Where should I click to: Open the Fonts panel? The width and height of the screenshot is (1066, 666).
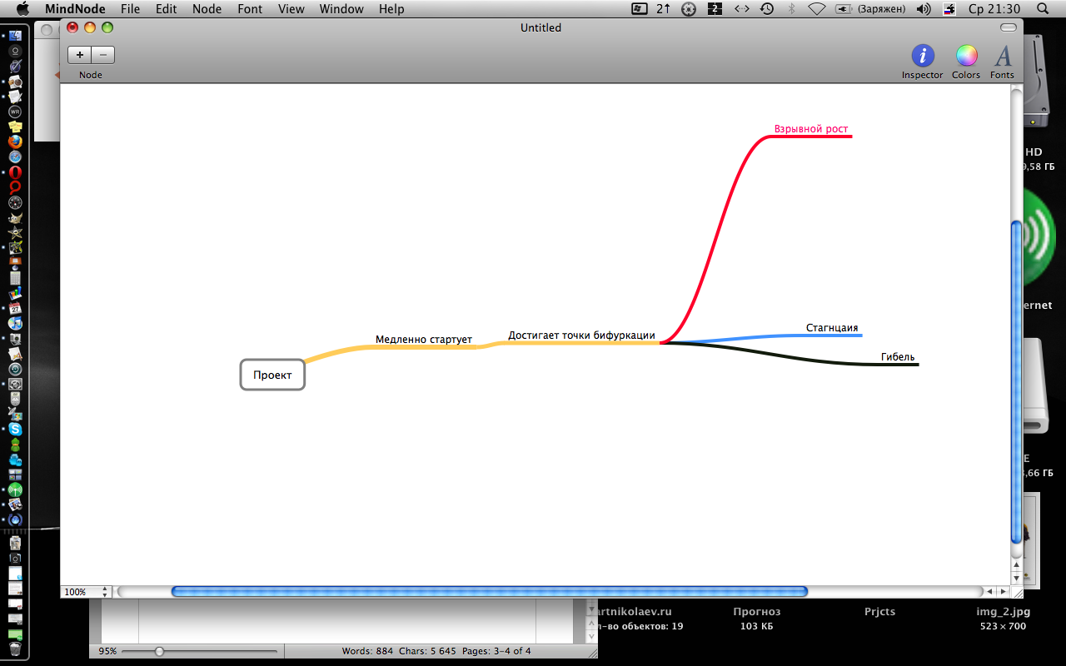1003,57
